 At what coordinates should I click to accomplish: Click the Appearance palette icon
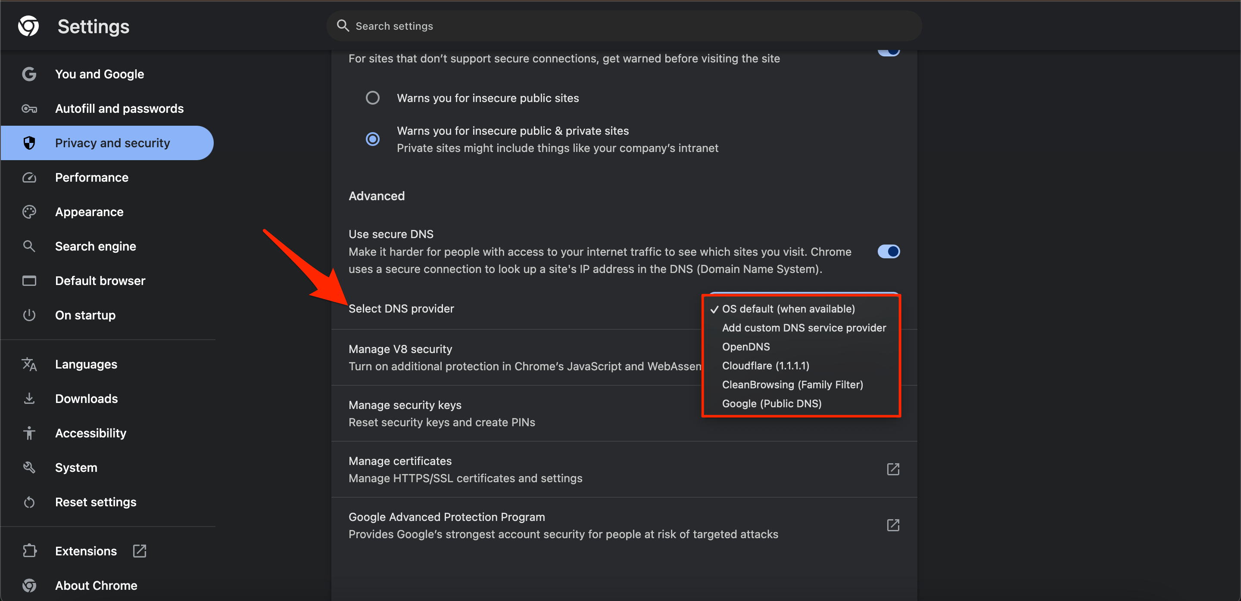29,212
